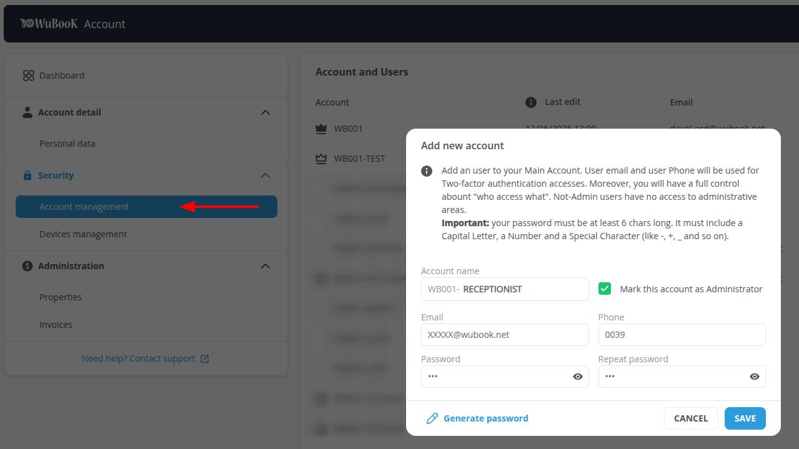Click the Administration dollar icon
Viewport: 799px width, 449px height.
27,266
